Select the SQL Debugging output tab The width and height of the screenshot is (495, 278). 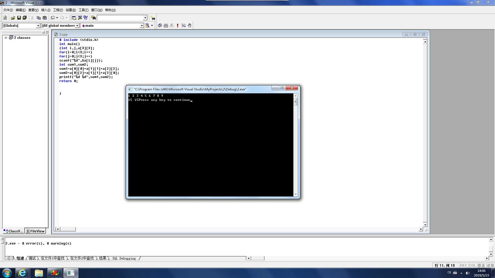(124, 258)
